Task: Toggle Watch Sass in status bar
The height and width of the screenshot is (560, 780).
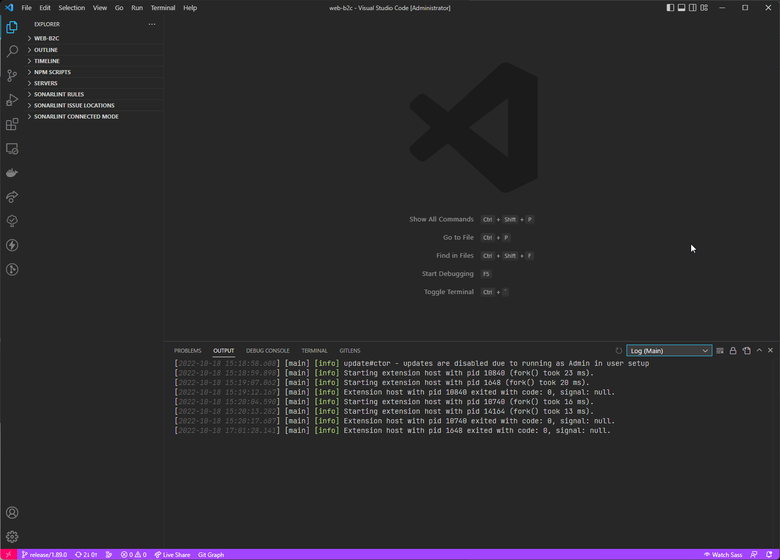Action: [723, 554]
